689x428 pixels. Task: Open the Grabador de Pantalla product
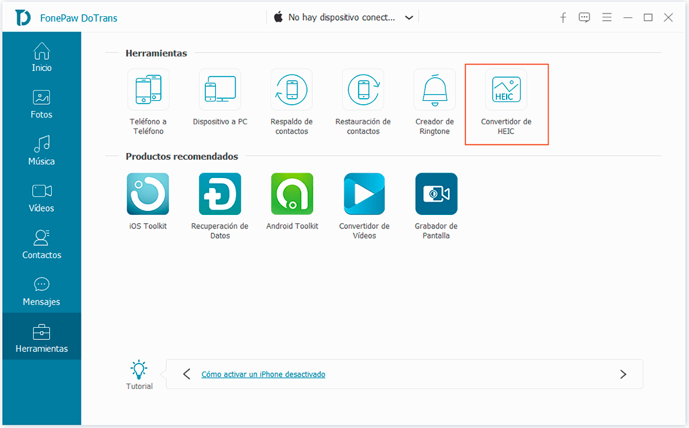tap(436, 194)
